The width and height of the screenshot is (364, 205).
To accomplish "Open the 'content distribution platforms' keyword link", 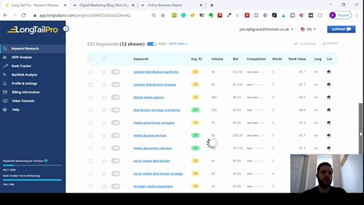I will click(156, 72).
